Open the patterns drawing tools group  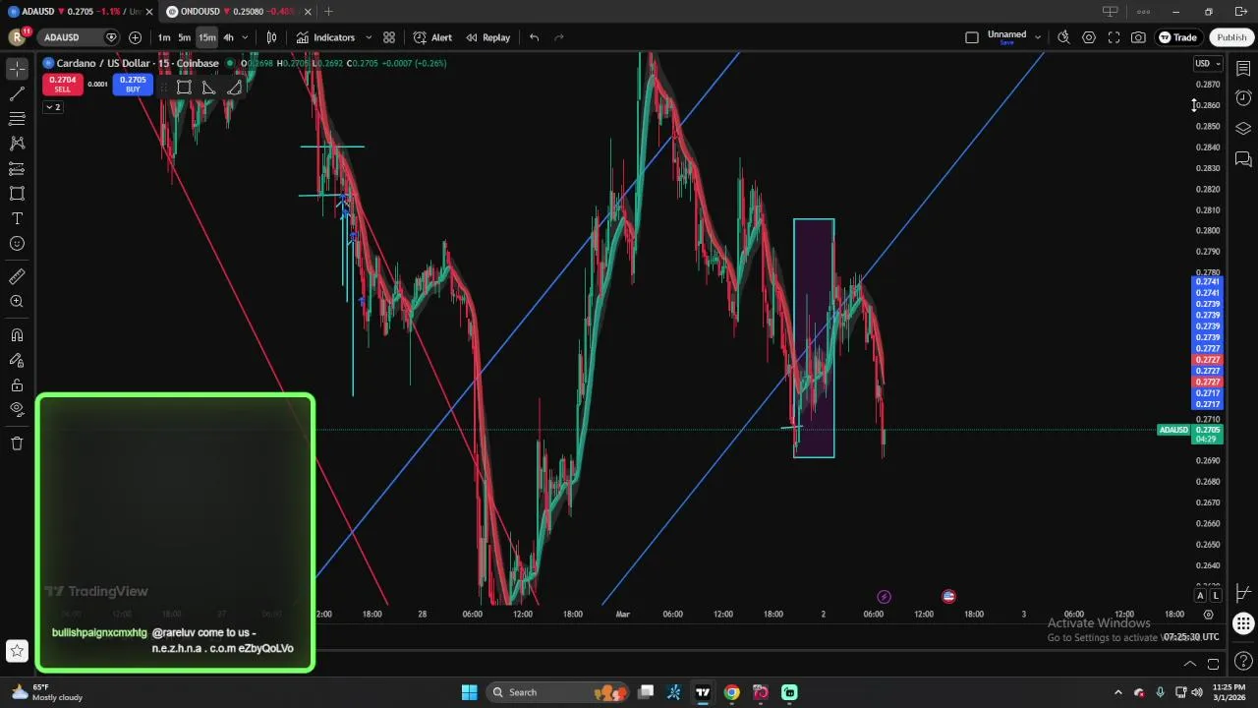(17, 144)
